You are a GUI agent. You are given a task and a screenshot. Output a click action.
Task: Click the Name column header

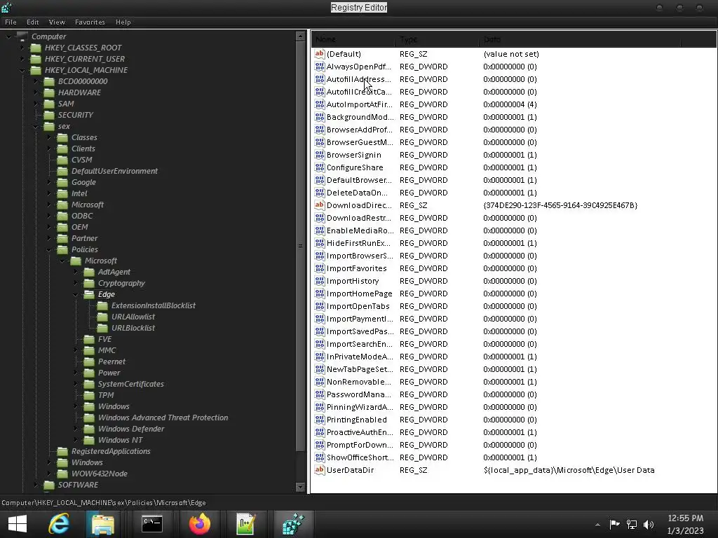(x=353, y=39)
